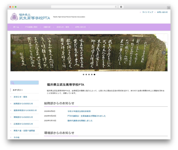This screenshot has width=178, height=150.
Task: Select the fourth slideshow dot
Action: pyautogui.click(x=91, y=74)
